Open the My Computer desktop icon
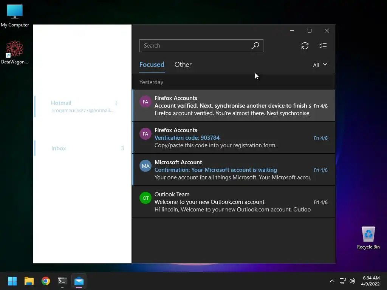Image resolution: width=387 pixels, height=290 pixels. point(15,15)
